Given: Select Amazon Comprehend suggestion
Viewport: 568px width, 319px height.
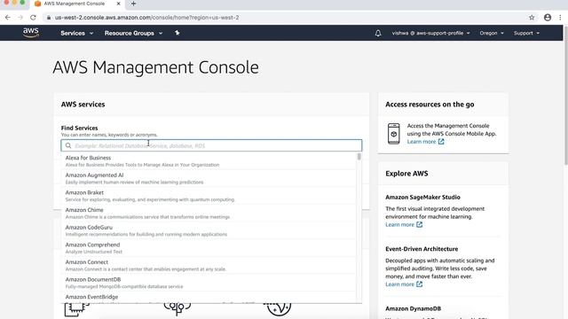Looking at the screenshot, I should 209,248.
